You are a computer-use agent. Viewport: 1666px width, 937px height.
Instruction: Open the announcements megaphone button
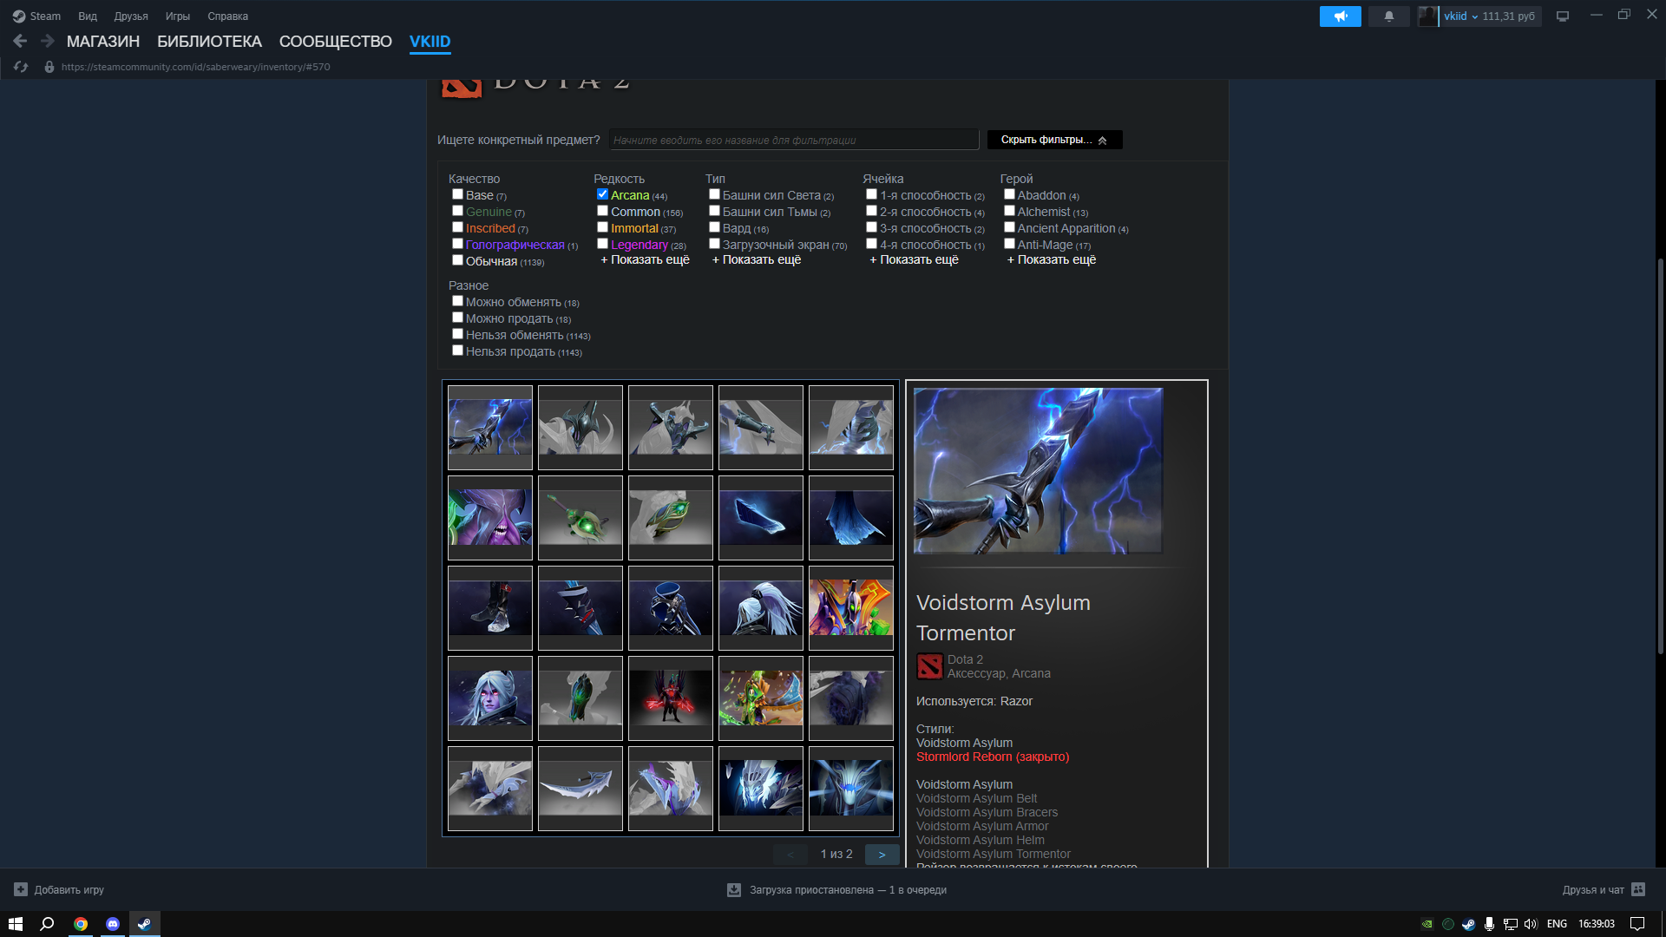1340,16
